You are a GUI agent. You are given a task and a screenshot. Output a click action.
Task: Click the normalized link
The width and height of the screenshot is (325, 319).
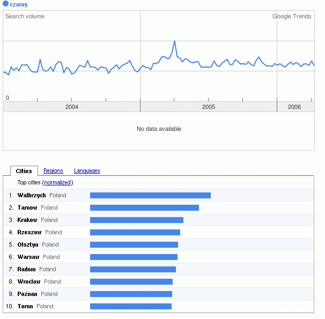point(58,183)
